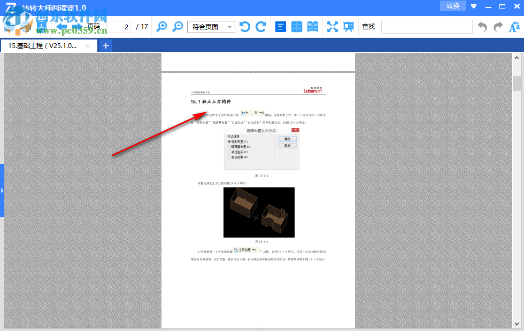Viewport: 524px width, 331px height.
Task: Click the zoom in magnifier icon
Action: tap(161, 27)
